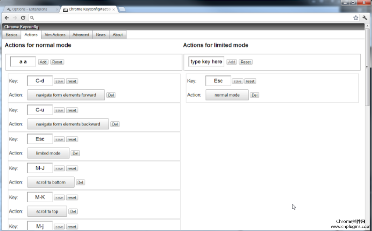Screen dimensions: 372x231
Task: Go back using the browser back arrow
Action: 7,18
